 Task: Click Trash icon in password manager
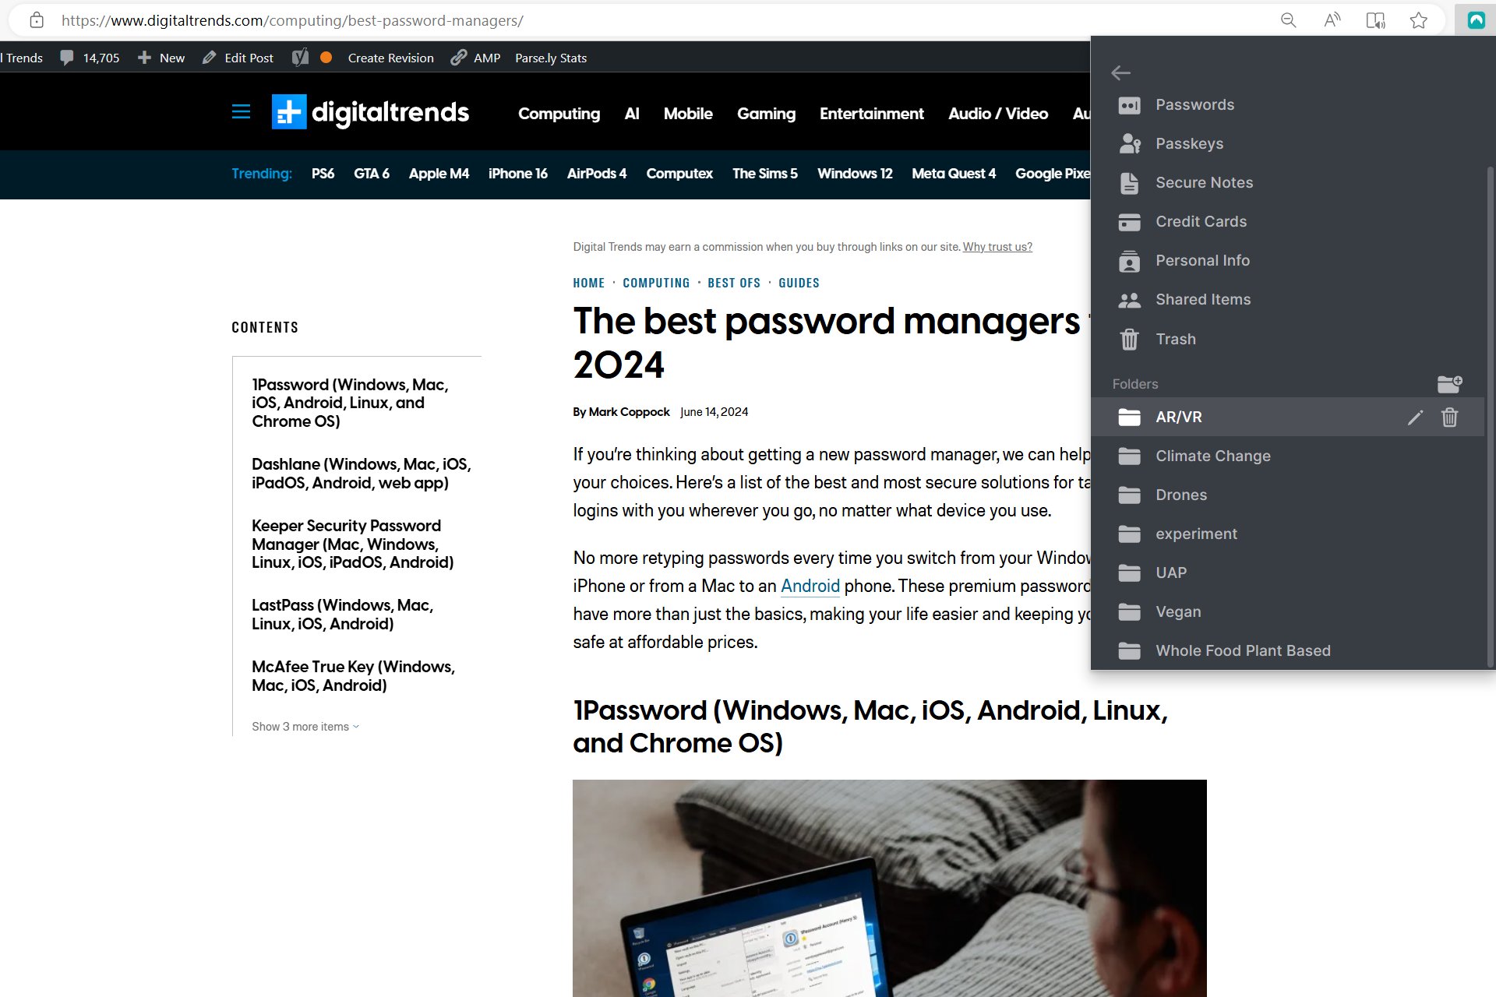tap(1129, 338)
